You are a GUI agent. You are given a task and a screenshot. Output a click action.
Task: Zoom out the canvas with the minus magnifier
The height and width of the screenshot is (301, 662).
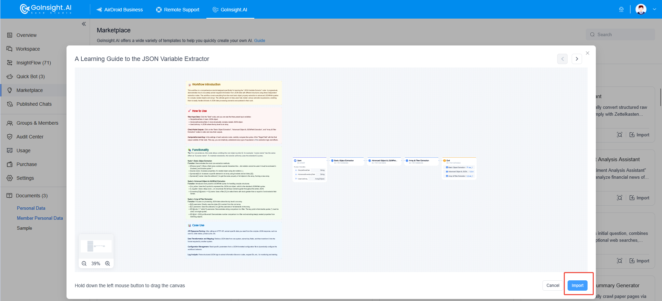pos(84,263)
